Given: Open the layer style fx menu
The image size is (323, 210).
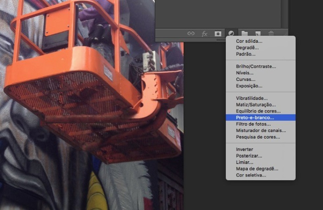Looking at the screenshot, I should [205, 33].
